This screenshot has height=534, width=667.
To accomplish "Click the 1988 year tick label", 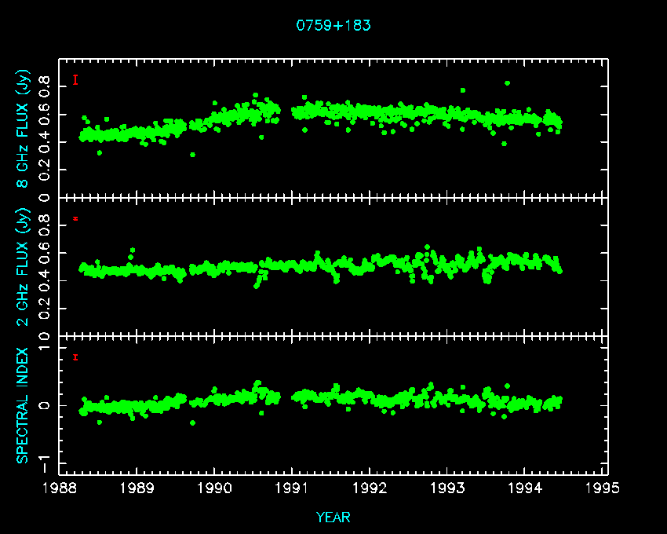I will tap(60, 488).
